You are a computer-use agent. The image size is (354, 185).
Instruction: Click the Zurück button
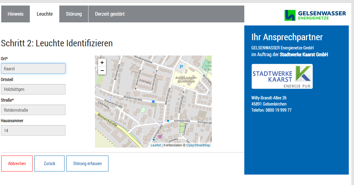click(x=49, y=164)
